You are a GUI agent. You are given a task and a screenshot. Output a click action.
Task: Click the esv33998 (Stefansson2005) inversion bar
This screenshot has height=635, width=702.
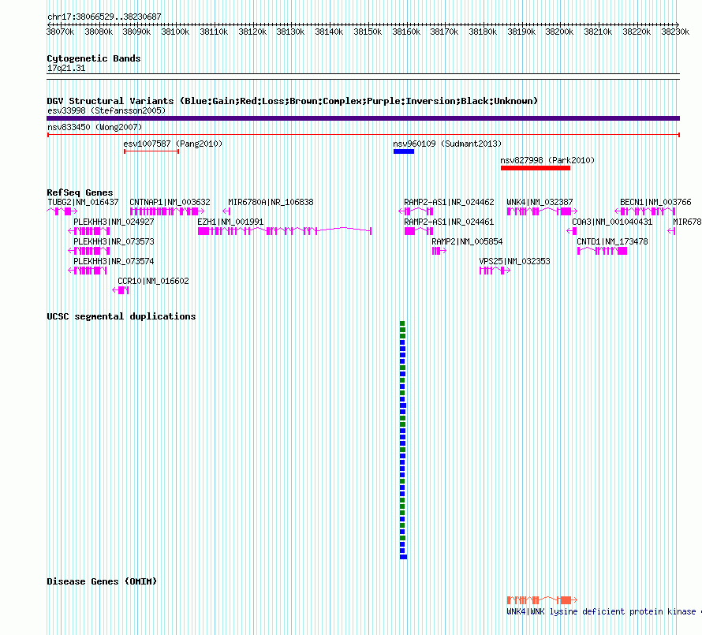[x=363, y=118]
